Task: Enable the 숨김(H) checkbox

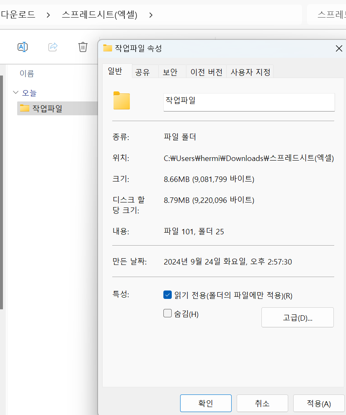Action: pyautogui.click(x=168, y=313)
